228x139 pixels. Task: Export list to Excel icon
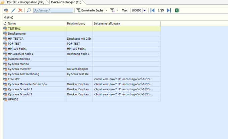tap(177, 10)
